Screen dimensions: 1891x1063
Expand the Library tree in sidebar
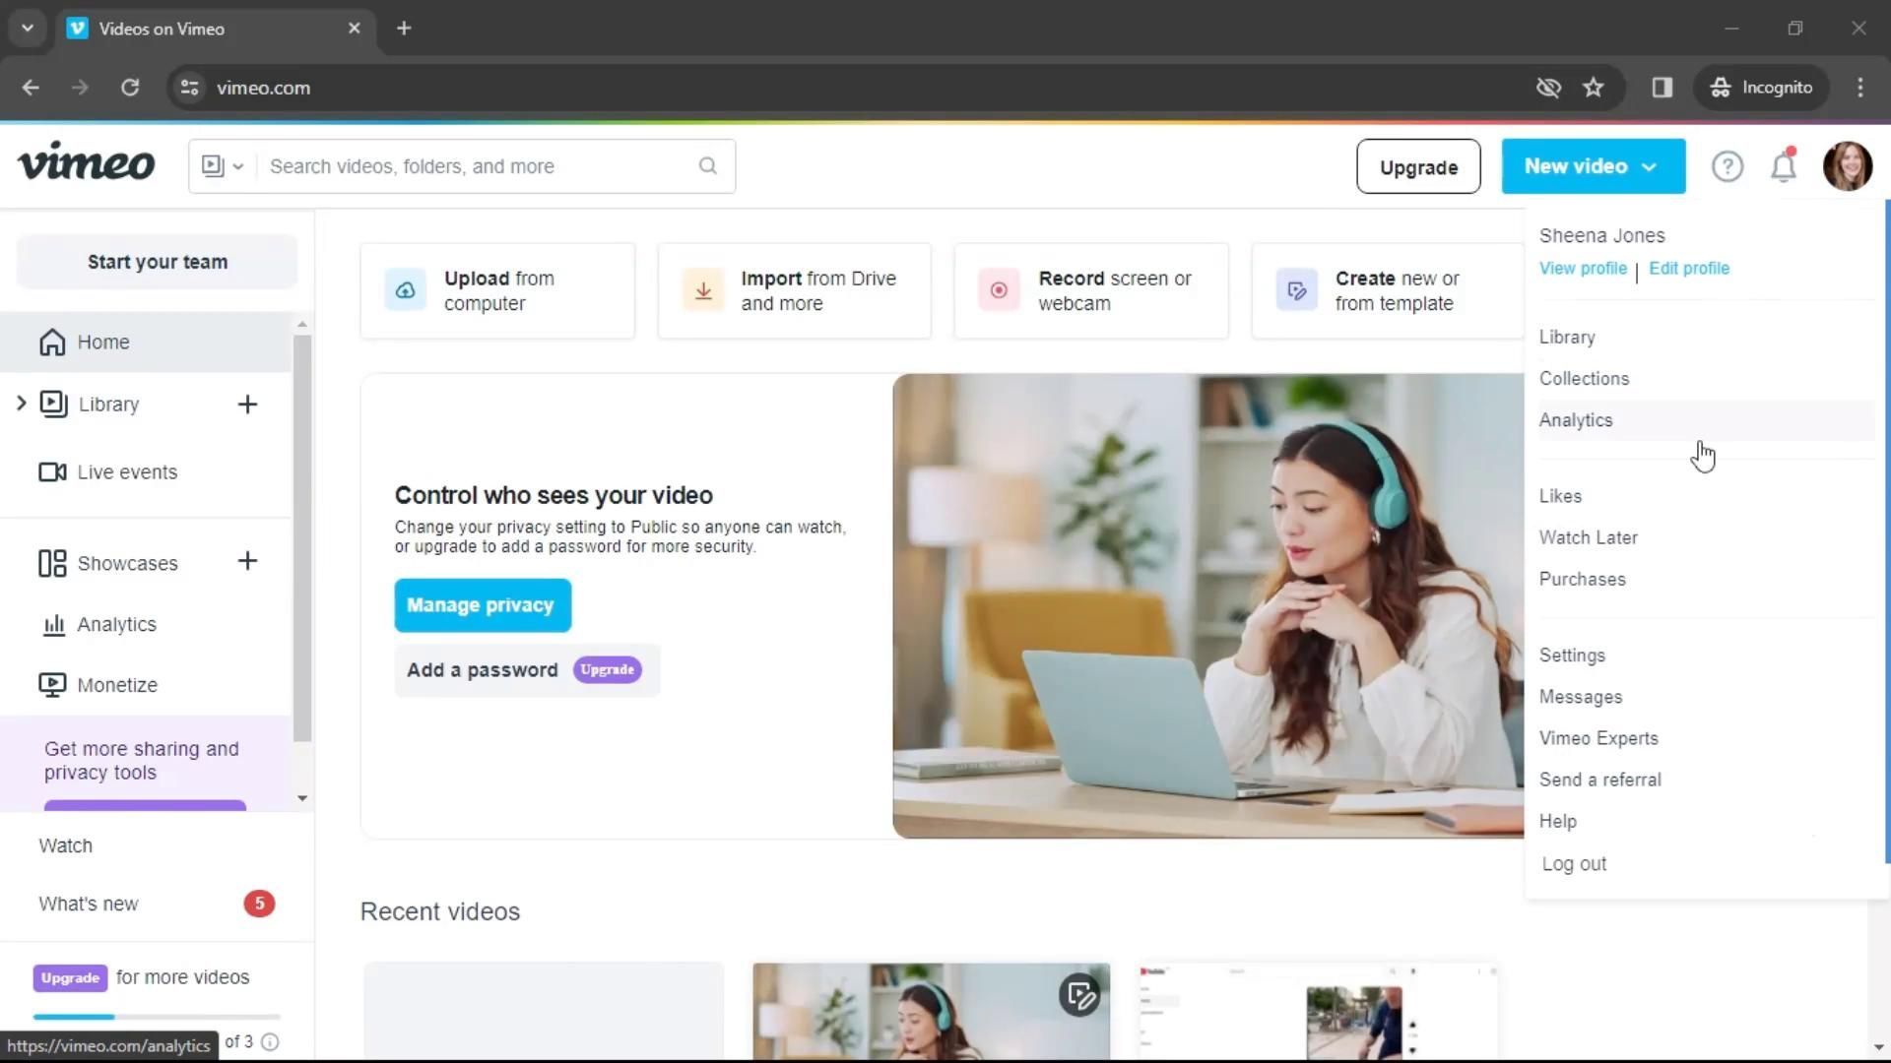pos(21,404)
